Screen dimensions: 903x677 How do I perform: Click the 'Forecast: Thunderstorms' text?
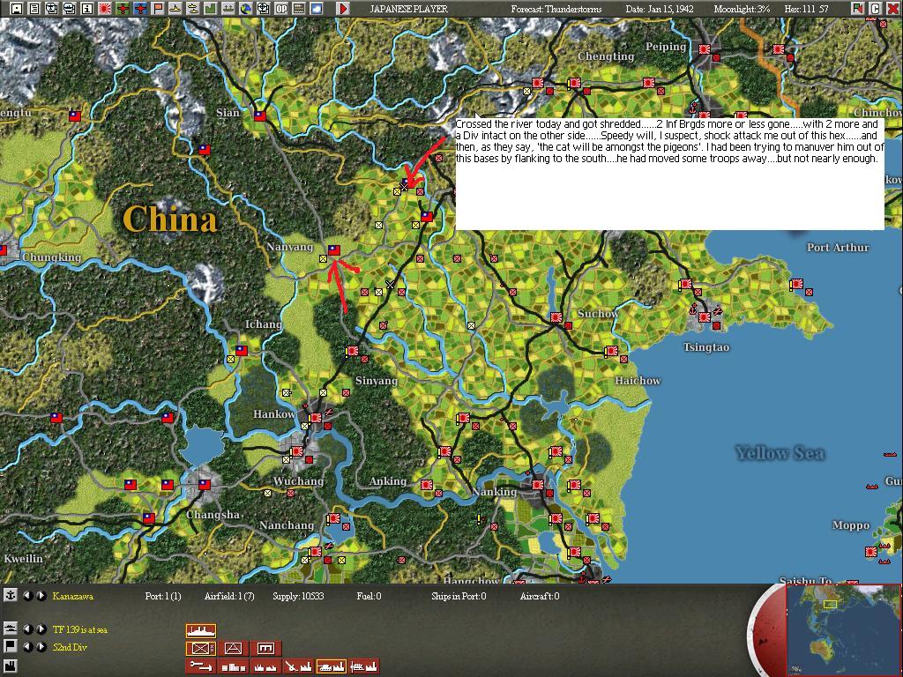click(x=556, y=9)
